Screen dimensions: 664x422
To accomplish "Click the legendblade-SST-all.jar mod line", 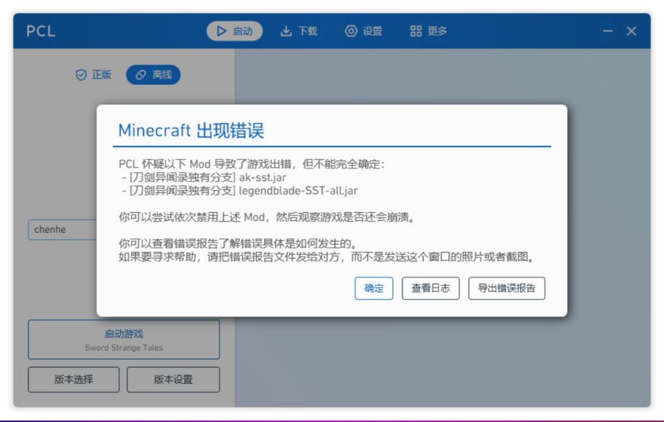I will (240, 191).
